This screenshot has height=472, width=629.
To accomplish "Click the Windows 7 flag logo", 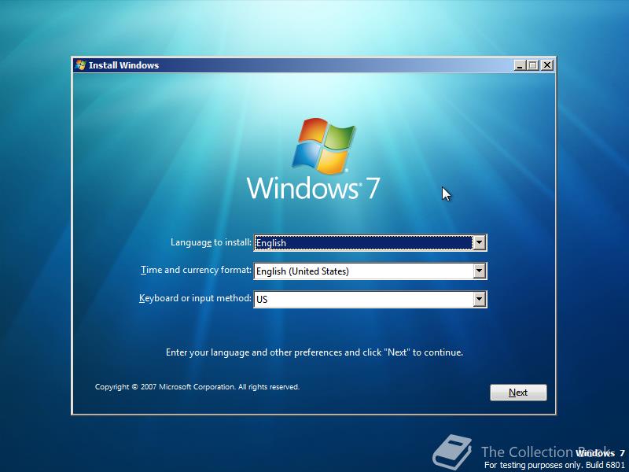I will point(324,146).
